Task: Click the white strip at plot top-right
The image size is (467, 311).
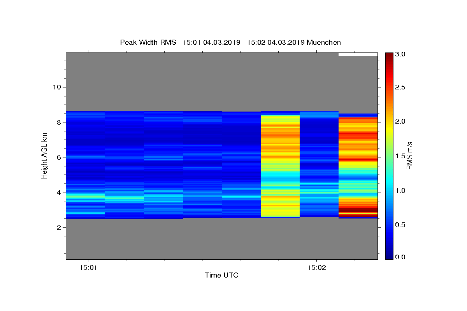Action: (x=358, y=54)
